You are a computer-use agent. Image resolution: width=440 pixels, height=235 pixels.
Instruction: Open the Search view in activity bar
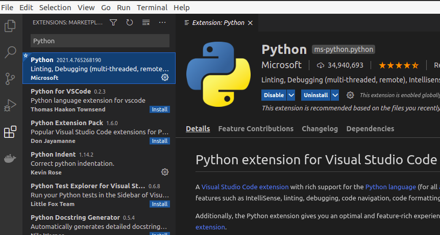[10, 52]
